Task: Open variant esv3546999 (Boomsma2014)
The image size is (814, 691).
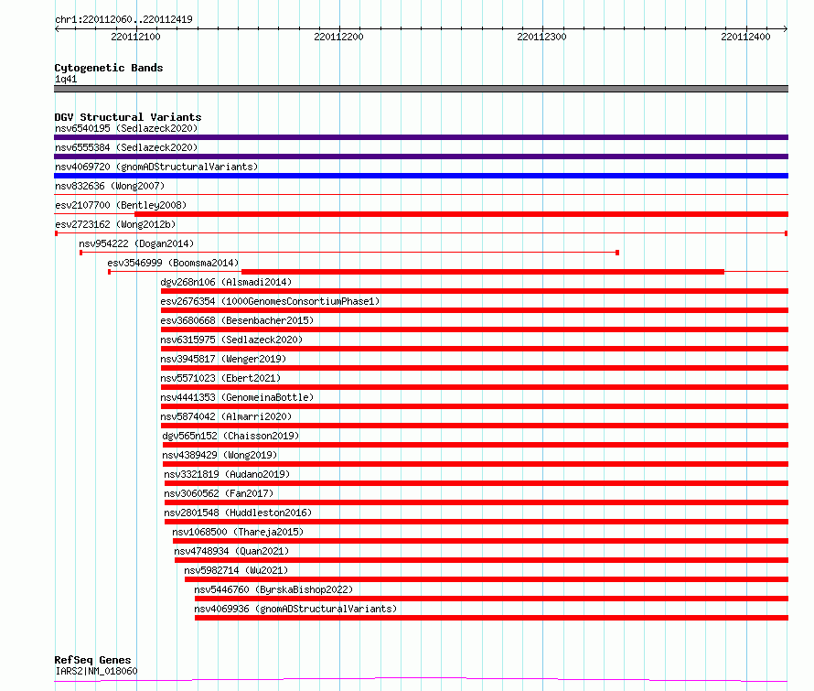Action: (x=173, y=263)
